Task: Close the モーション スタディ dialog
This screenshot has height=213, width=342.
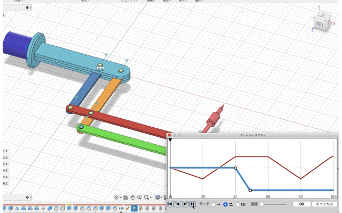Action: point(169,135)
